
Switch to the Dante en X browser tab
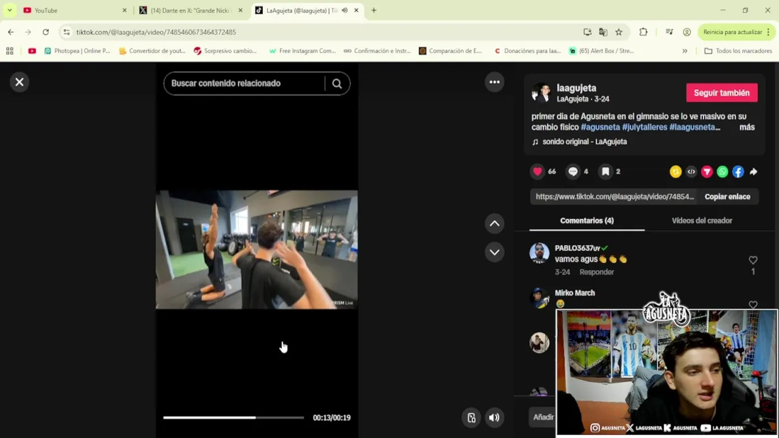click(x=190, y=10)
